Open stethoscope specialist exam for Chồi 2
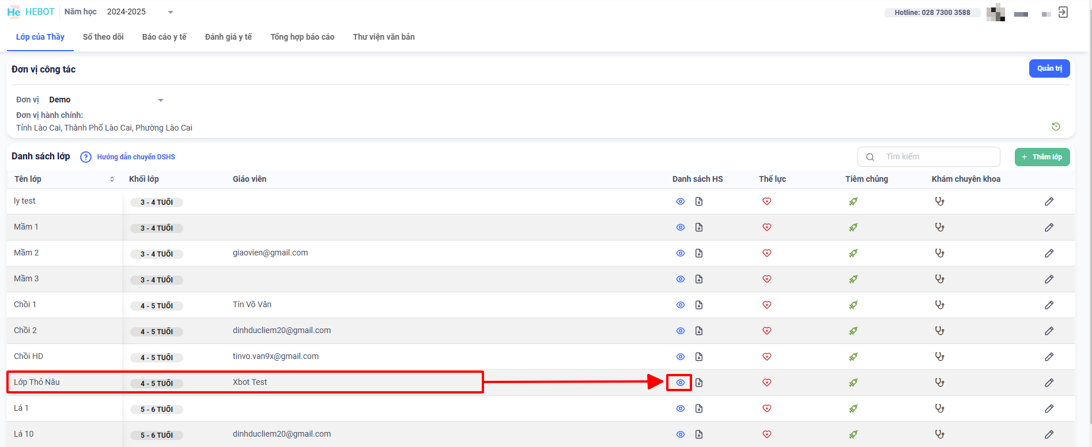Image resolution: width=1092 pixels, height=447 pixels. 939,331
